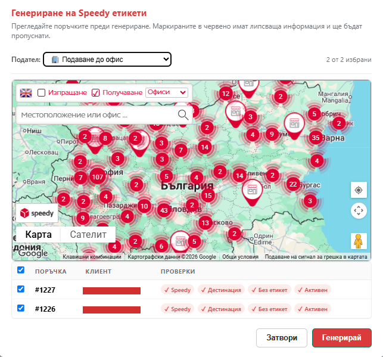Viewport: 383px width, 357px height.
Task: Click order number #1226
Action: tap(45, 309)
